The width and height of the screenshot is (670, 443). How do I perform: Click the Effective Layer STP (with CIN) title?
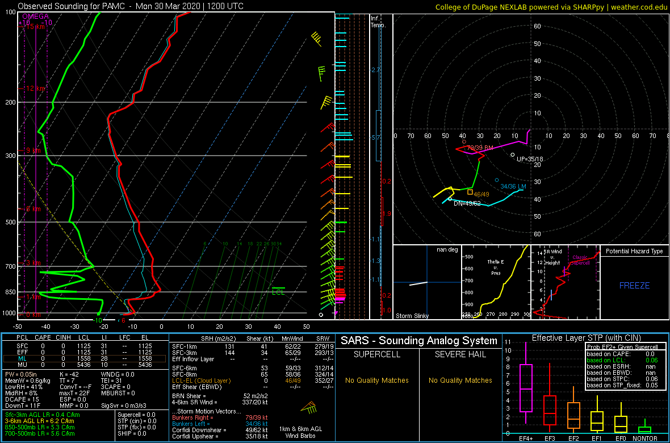click(585, 338)
